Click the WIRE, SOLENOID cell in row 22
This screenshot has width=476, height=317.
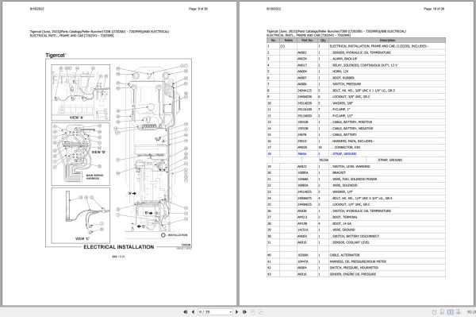[387, 185]
